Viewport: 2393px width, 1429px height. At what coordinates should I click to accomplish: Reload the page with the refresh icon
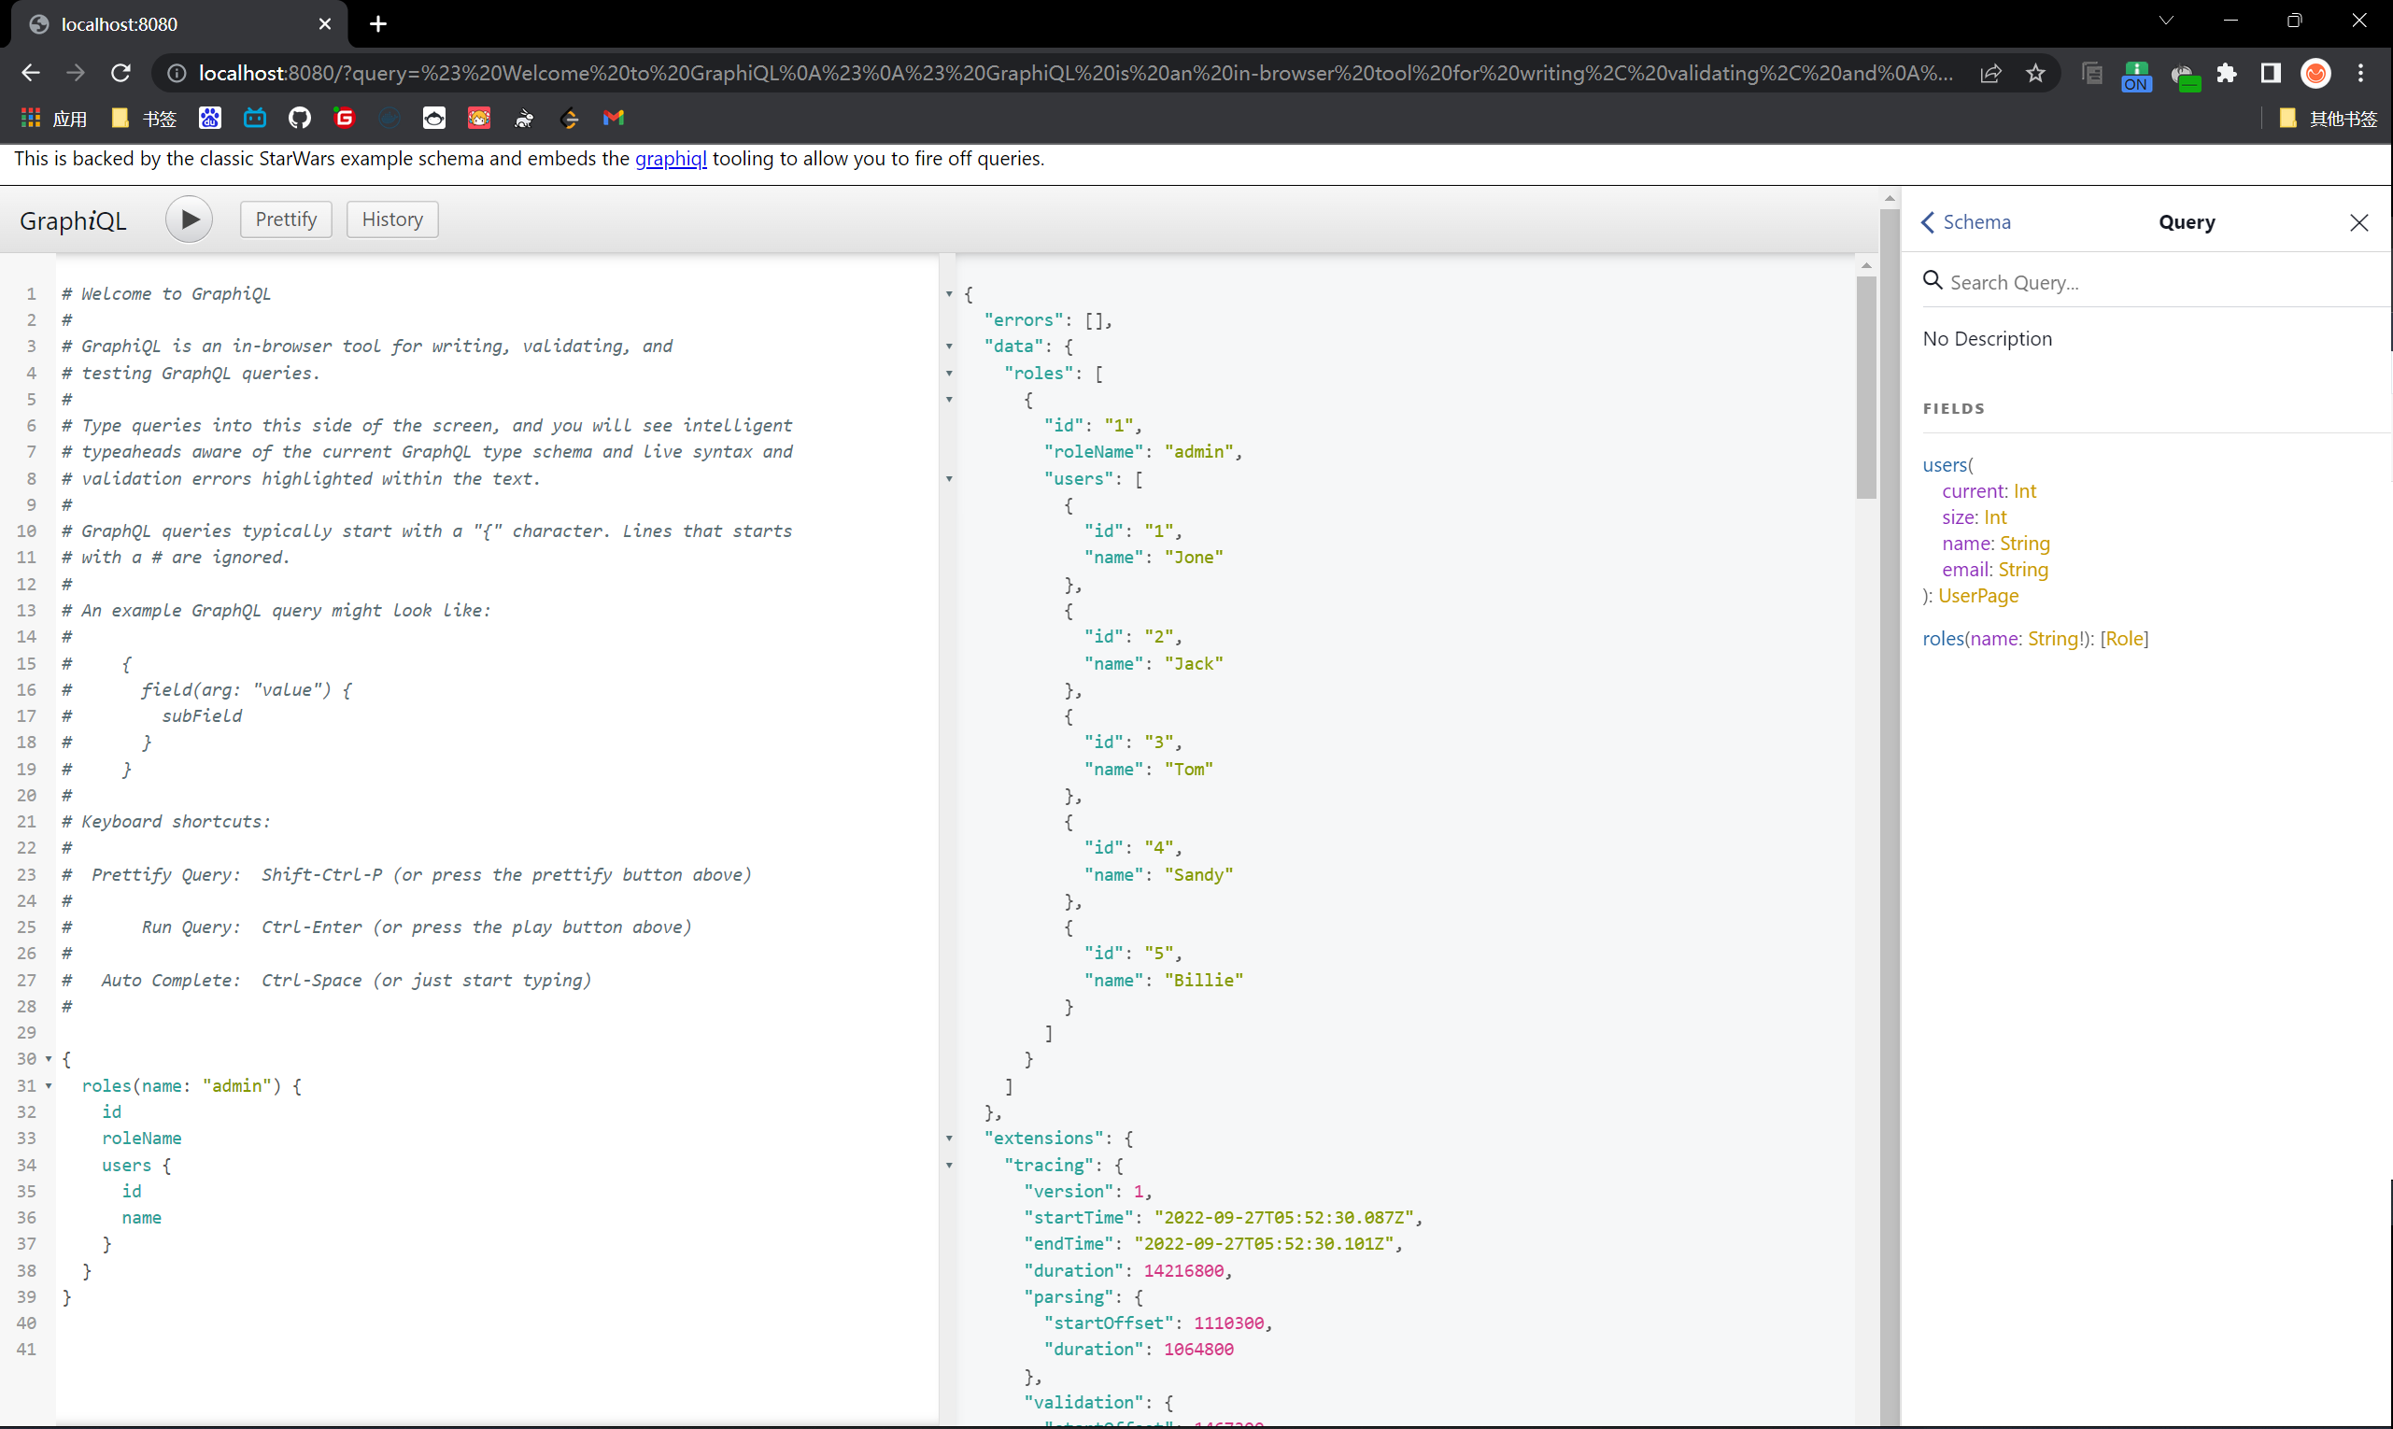pyautogui.click(x=120, y=73)
